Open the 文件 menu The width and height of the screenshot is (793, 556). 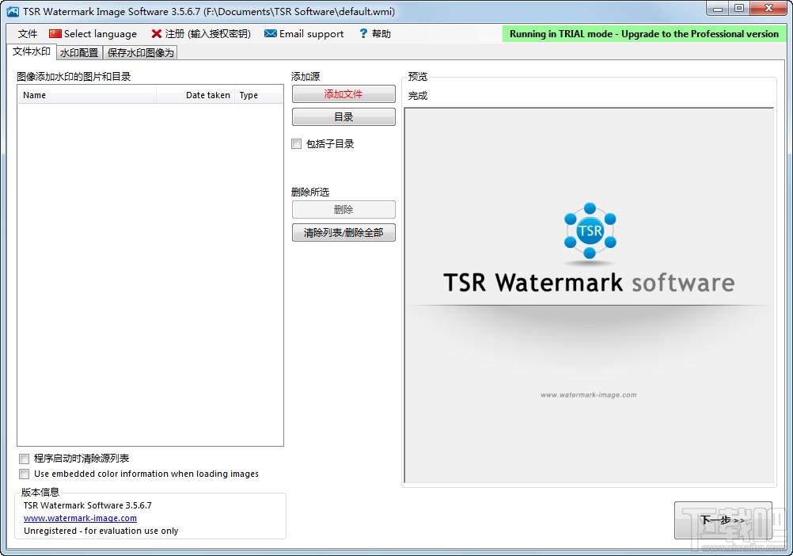28,34
